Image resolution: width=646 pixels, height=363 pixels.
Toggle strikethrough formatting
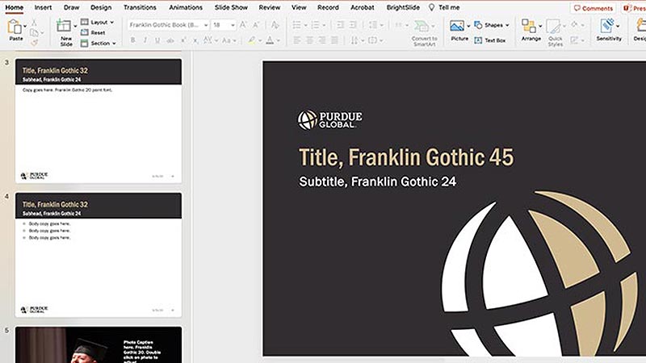170,40
